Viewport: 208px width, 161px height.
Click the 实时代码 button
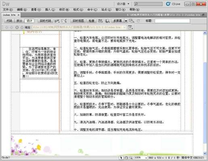45,21
